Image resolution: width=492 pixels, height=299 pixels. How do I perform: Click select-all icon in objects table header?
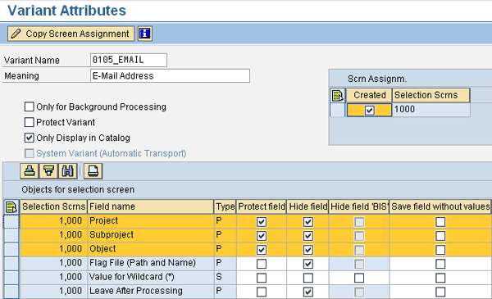[11, 207]
